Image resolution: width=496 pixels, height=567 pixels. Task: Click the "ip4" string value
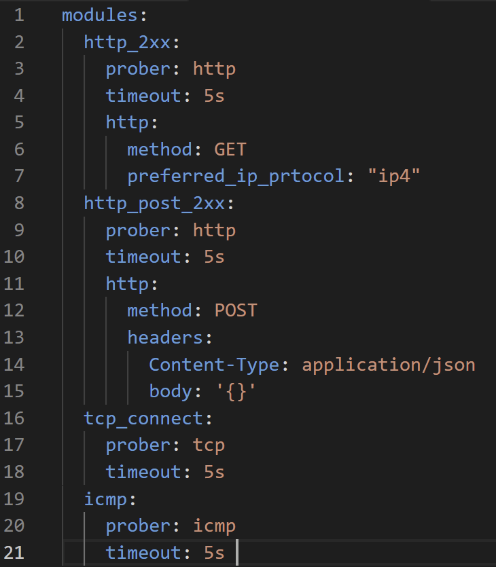pos(394,177)
